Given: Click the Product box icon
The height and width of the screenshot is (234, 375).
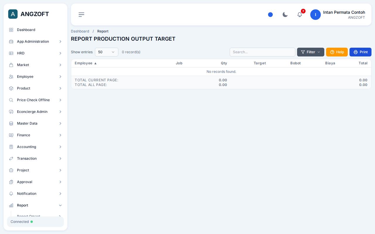Looking at the screenshot, I should [11, 88].
